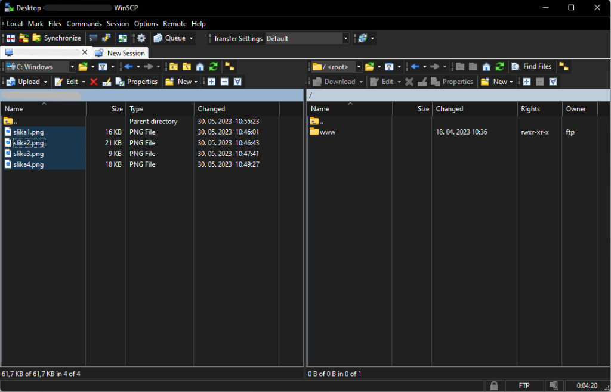Click the Synchronize button
This screenshot has height=392, width=611.
(x=57, y=38)
